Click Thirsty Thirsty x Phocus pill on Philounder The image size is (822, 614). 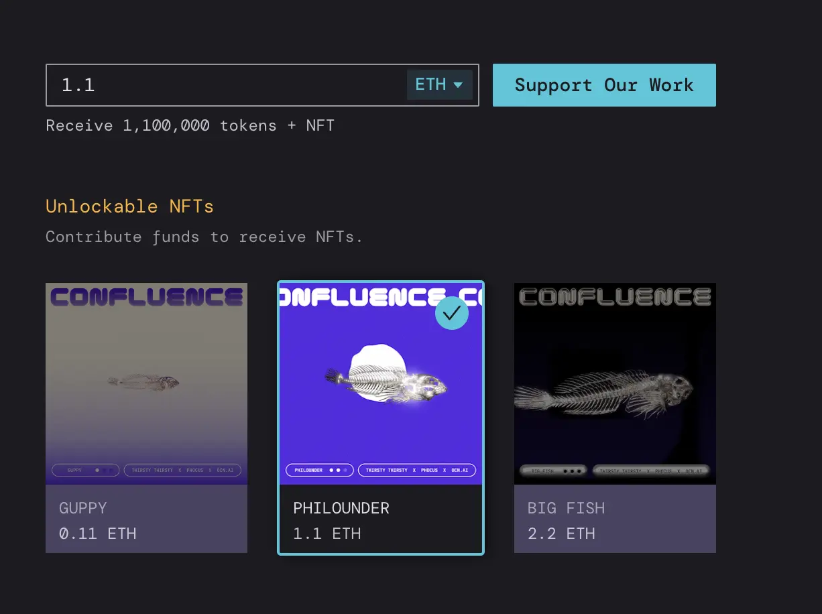click(x=417, y=470)
